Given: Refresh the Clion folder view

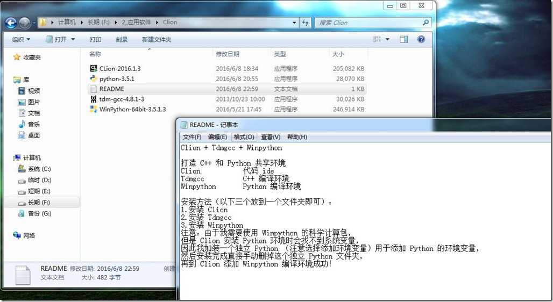Looking at the screenshot, I should [x=305, y=23].
